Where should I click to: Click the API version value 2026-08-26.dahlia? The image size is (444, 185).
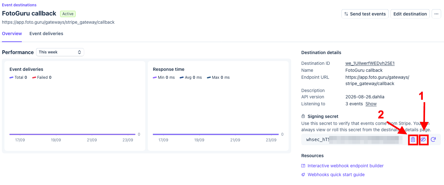pyautogui.click(x=365, y=97)
